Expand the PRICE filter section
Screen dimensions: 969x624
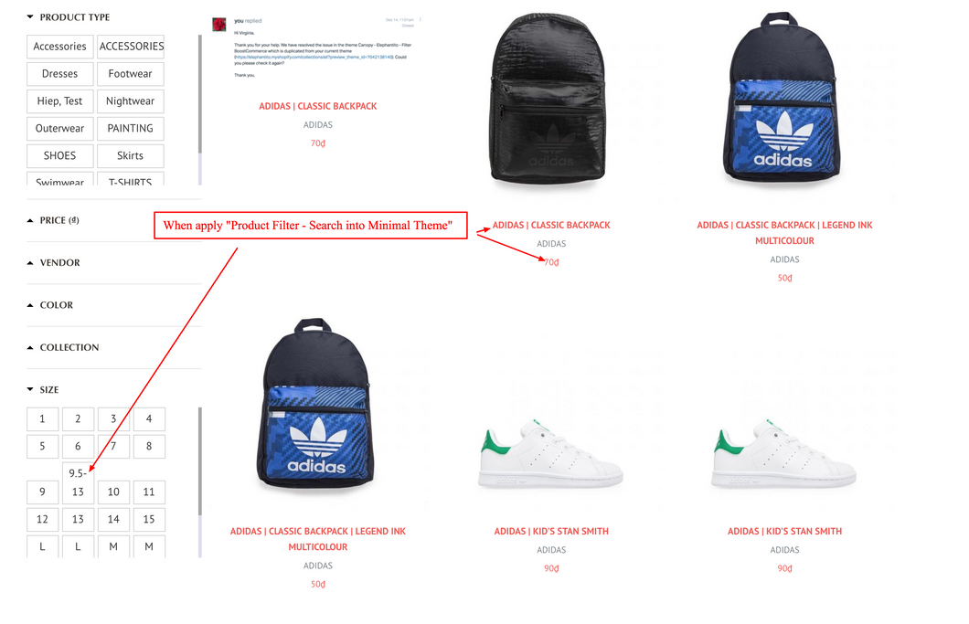[x=30, y=220]
